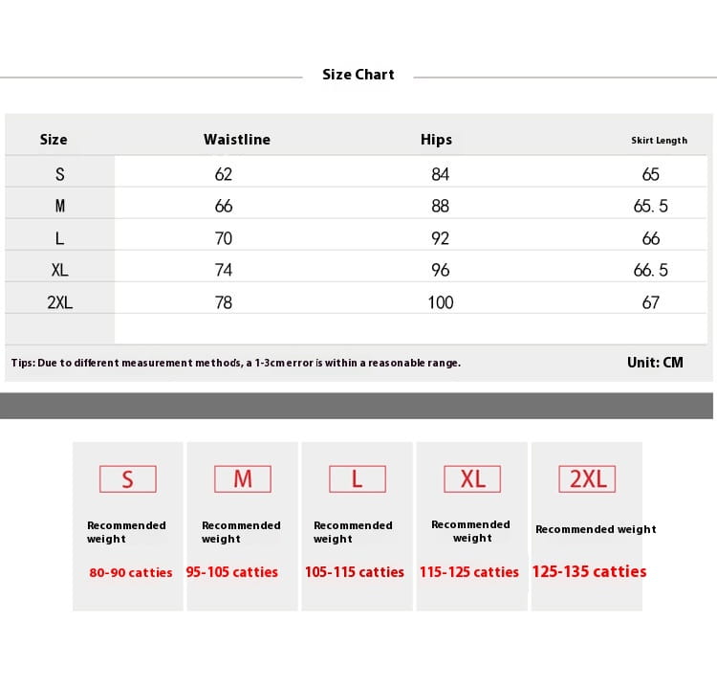Image resolution: width=717 pixels, height=688 pixels.
Task: Click 'Recommended weight' text under 2XL badge
Action: (x=596, y=529)
